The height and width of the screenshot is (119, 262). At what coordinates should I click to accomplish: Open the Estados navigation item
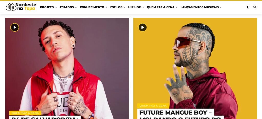tap(67, 7)
